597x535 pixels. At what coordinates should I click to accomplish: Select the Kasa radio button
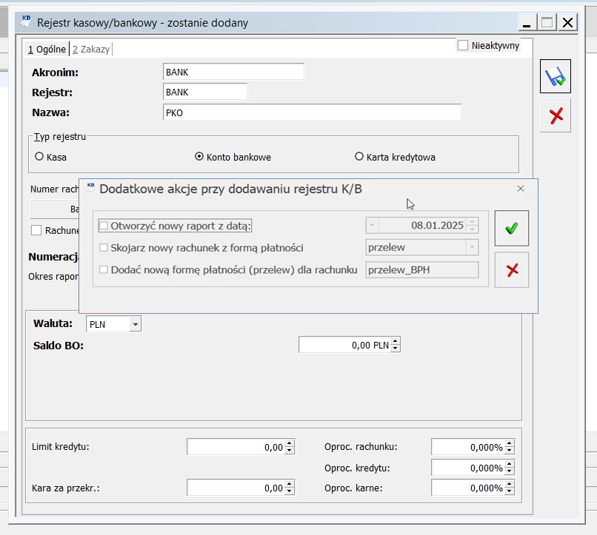pos(39,157)
